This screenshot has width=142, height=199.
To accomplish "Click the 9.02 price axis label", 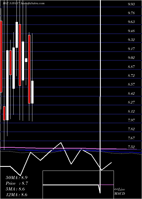I will (x=131, y=58).
